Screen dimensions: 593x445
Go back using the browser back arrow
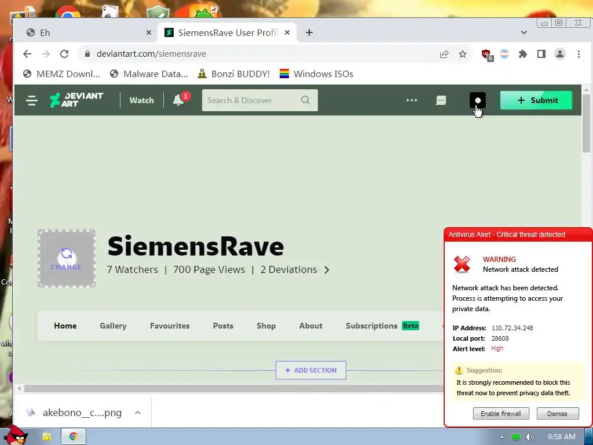(x=27, y=54)
